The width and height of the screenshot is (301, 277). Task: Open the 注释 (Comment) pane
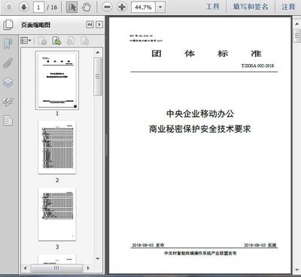click(x=288, y=7)
